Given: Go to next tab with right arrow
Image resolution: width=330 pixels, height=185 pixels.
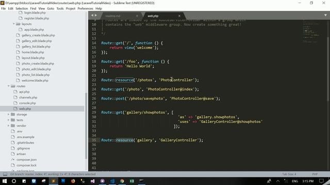Looking at the screenshot, I should coord(96,15).
